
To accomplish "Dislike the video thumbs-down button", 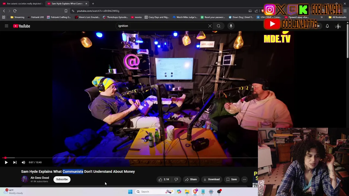I will coord(176,179).
